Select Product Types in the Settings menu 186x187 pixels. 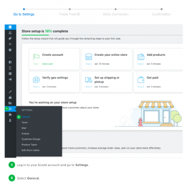pyautogui.click(x=29, y=145)
